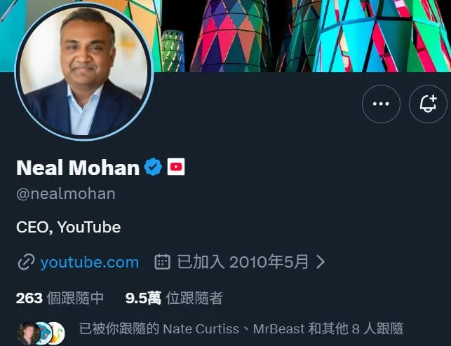The width and height of the screenshot is (451, 346).
Task: Open the three-dot more options menu
Action: [x=381, y=104]
